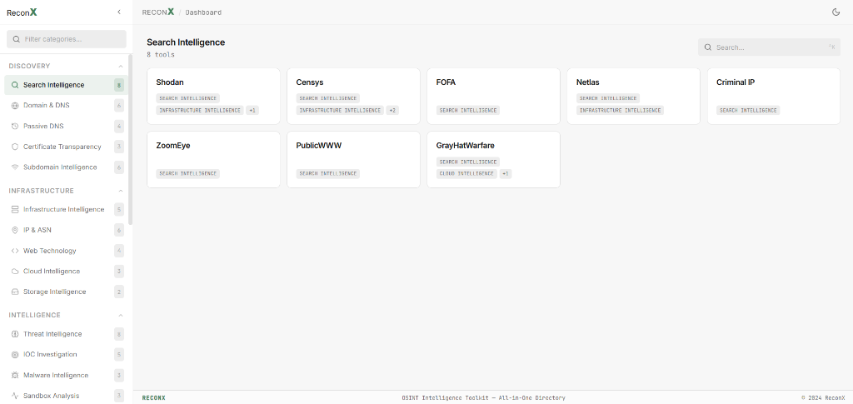Click Cloud Intelligence tag on GrayHatWarfare card
Viewport: 853px width, 404px height.
click(466, 174)
